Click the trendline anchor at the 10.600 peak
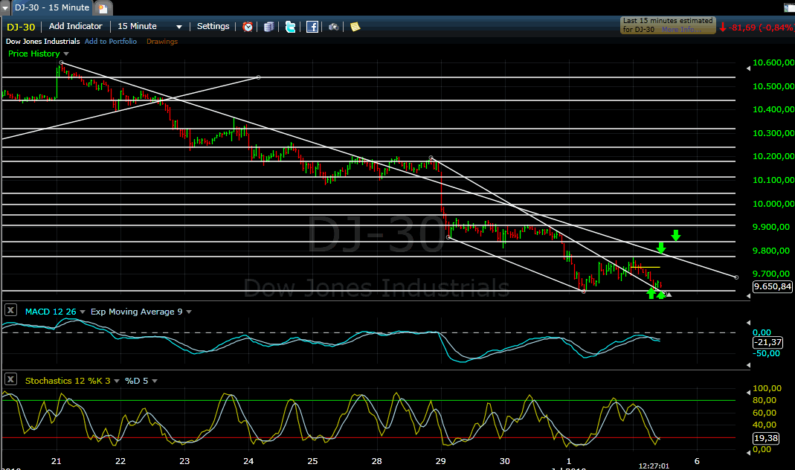Screen dimensions: 795x470 point(61,63)
